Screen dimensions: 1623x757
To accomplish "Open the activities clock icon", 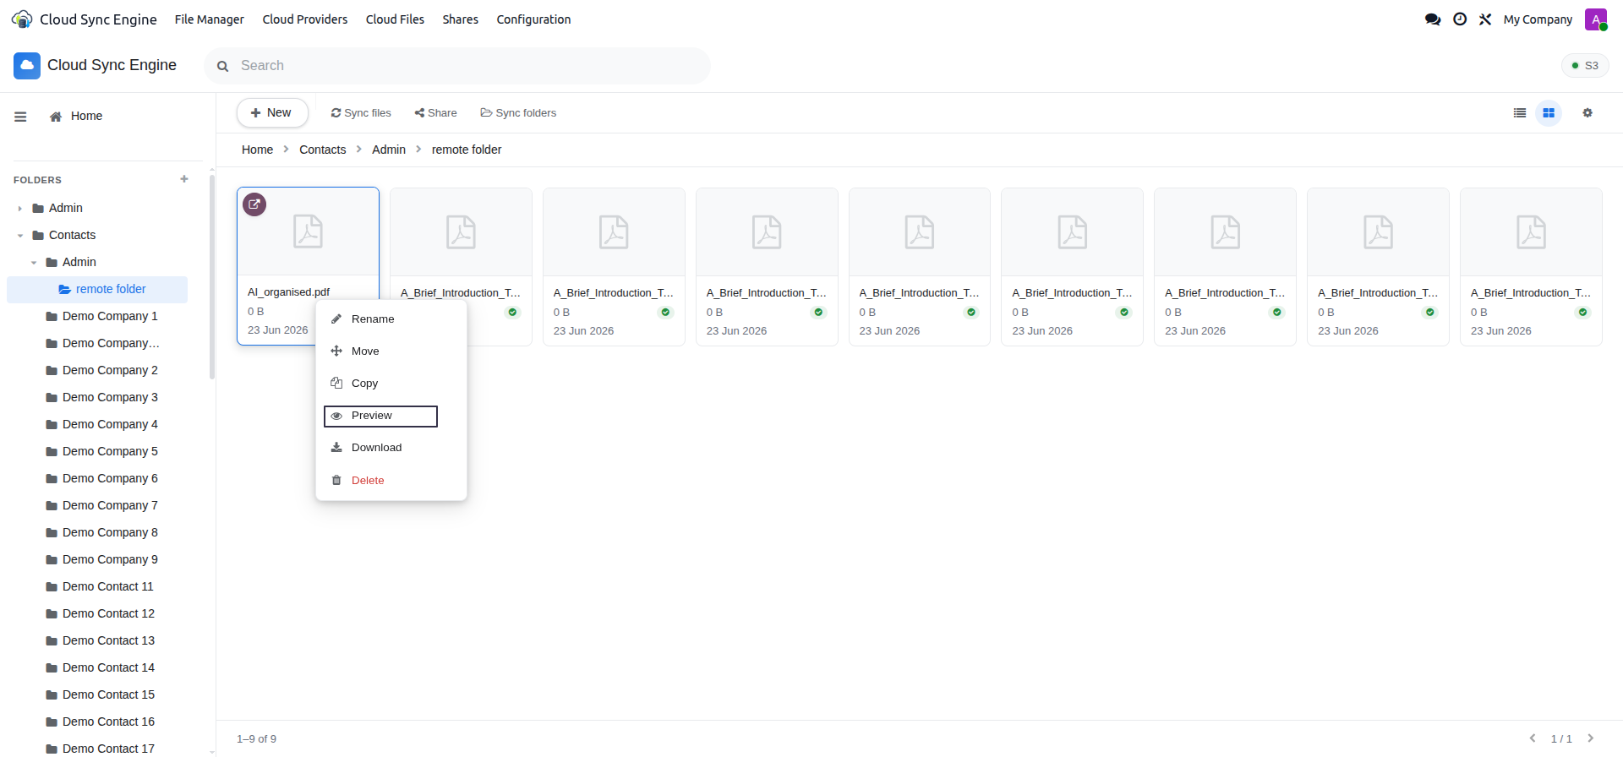I will coord(1460,19).
